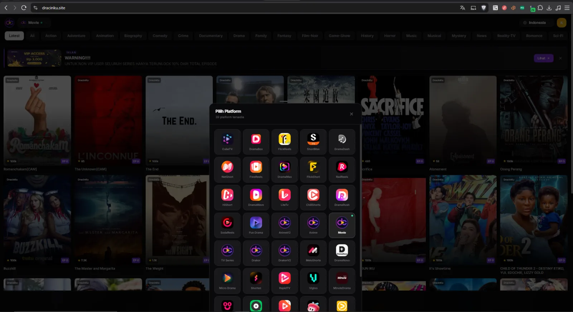The width and height of the screenshot is (573, 312).
Task: Select the Documentary genre tab
Action: (x=211, y=36)
